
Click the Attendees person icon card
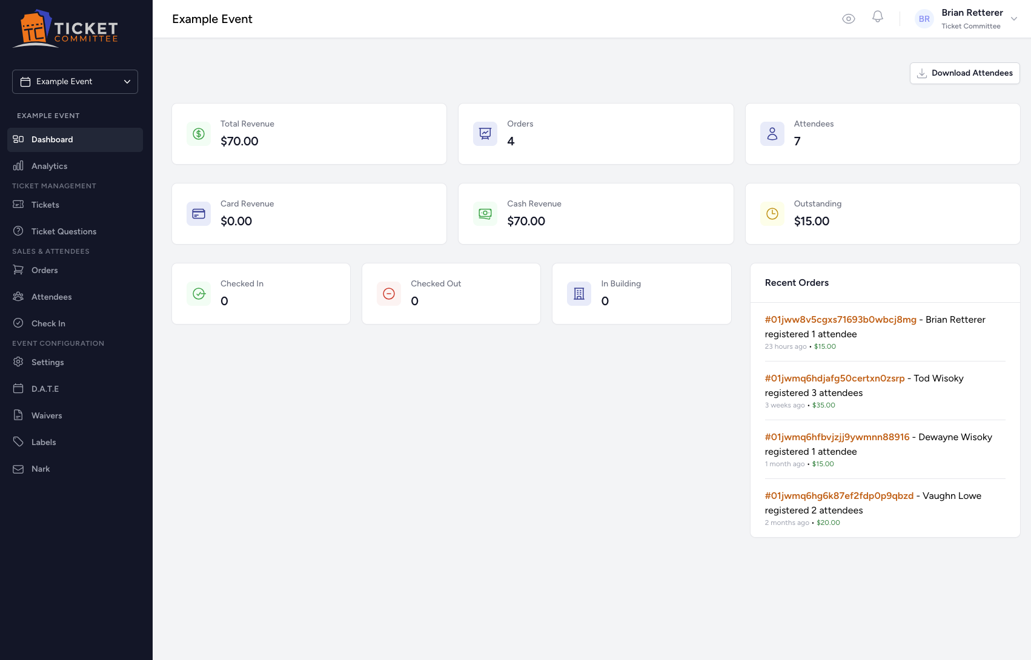tap(772, 134)
